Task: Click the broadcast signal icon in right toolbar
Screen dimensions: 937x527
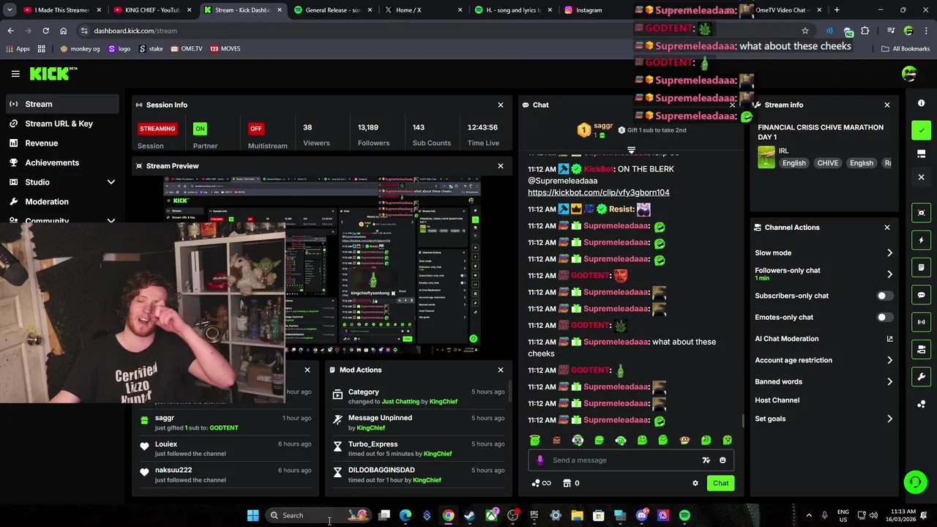Action: [x=922, y=322]
